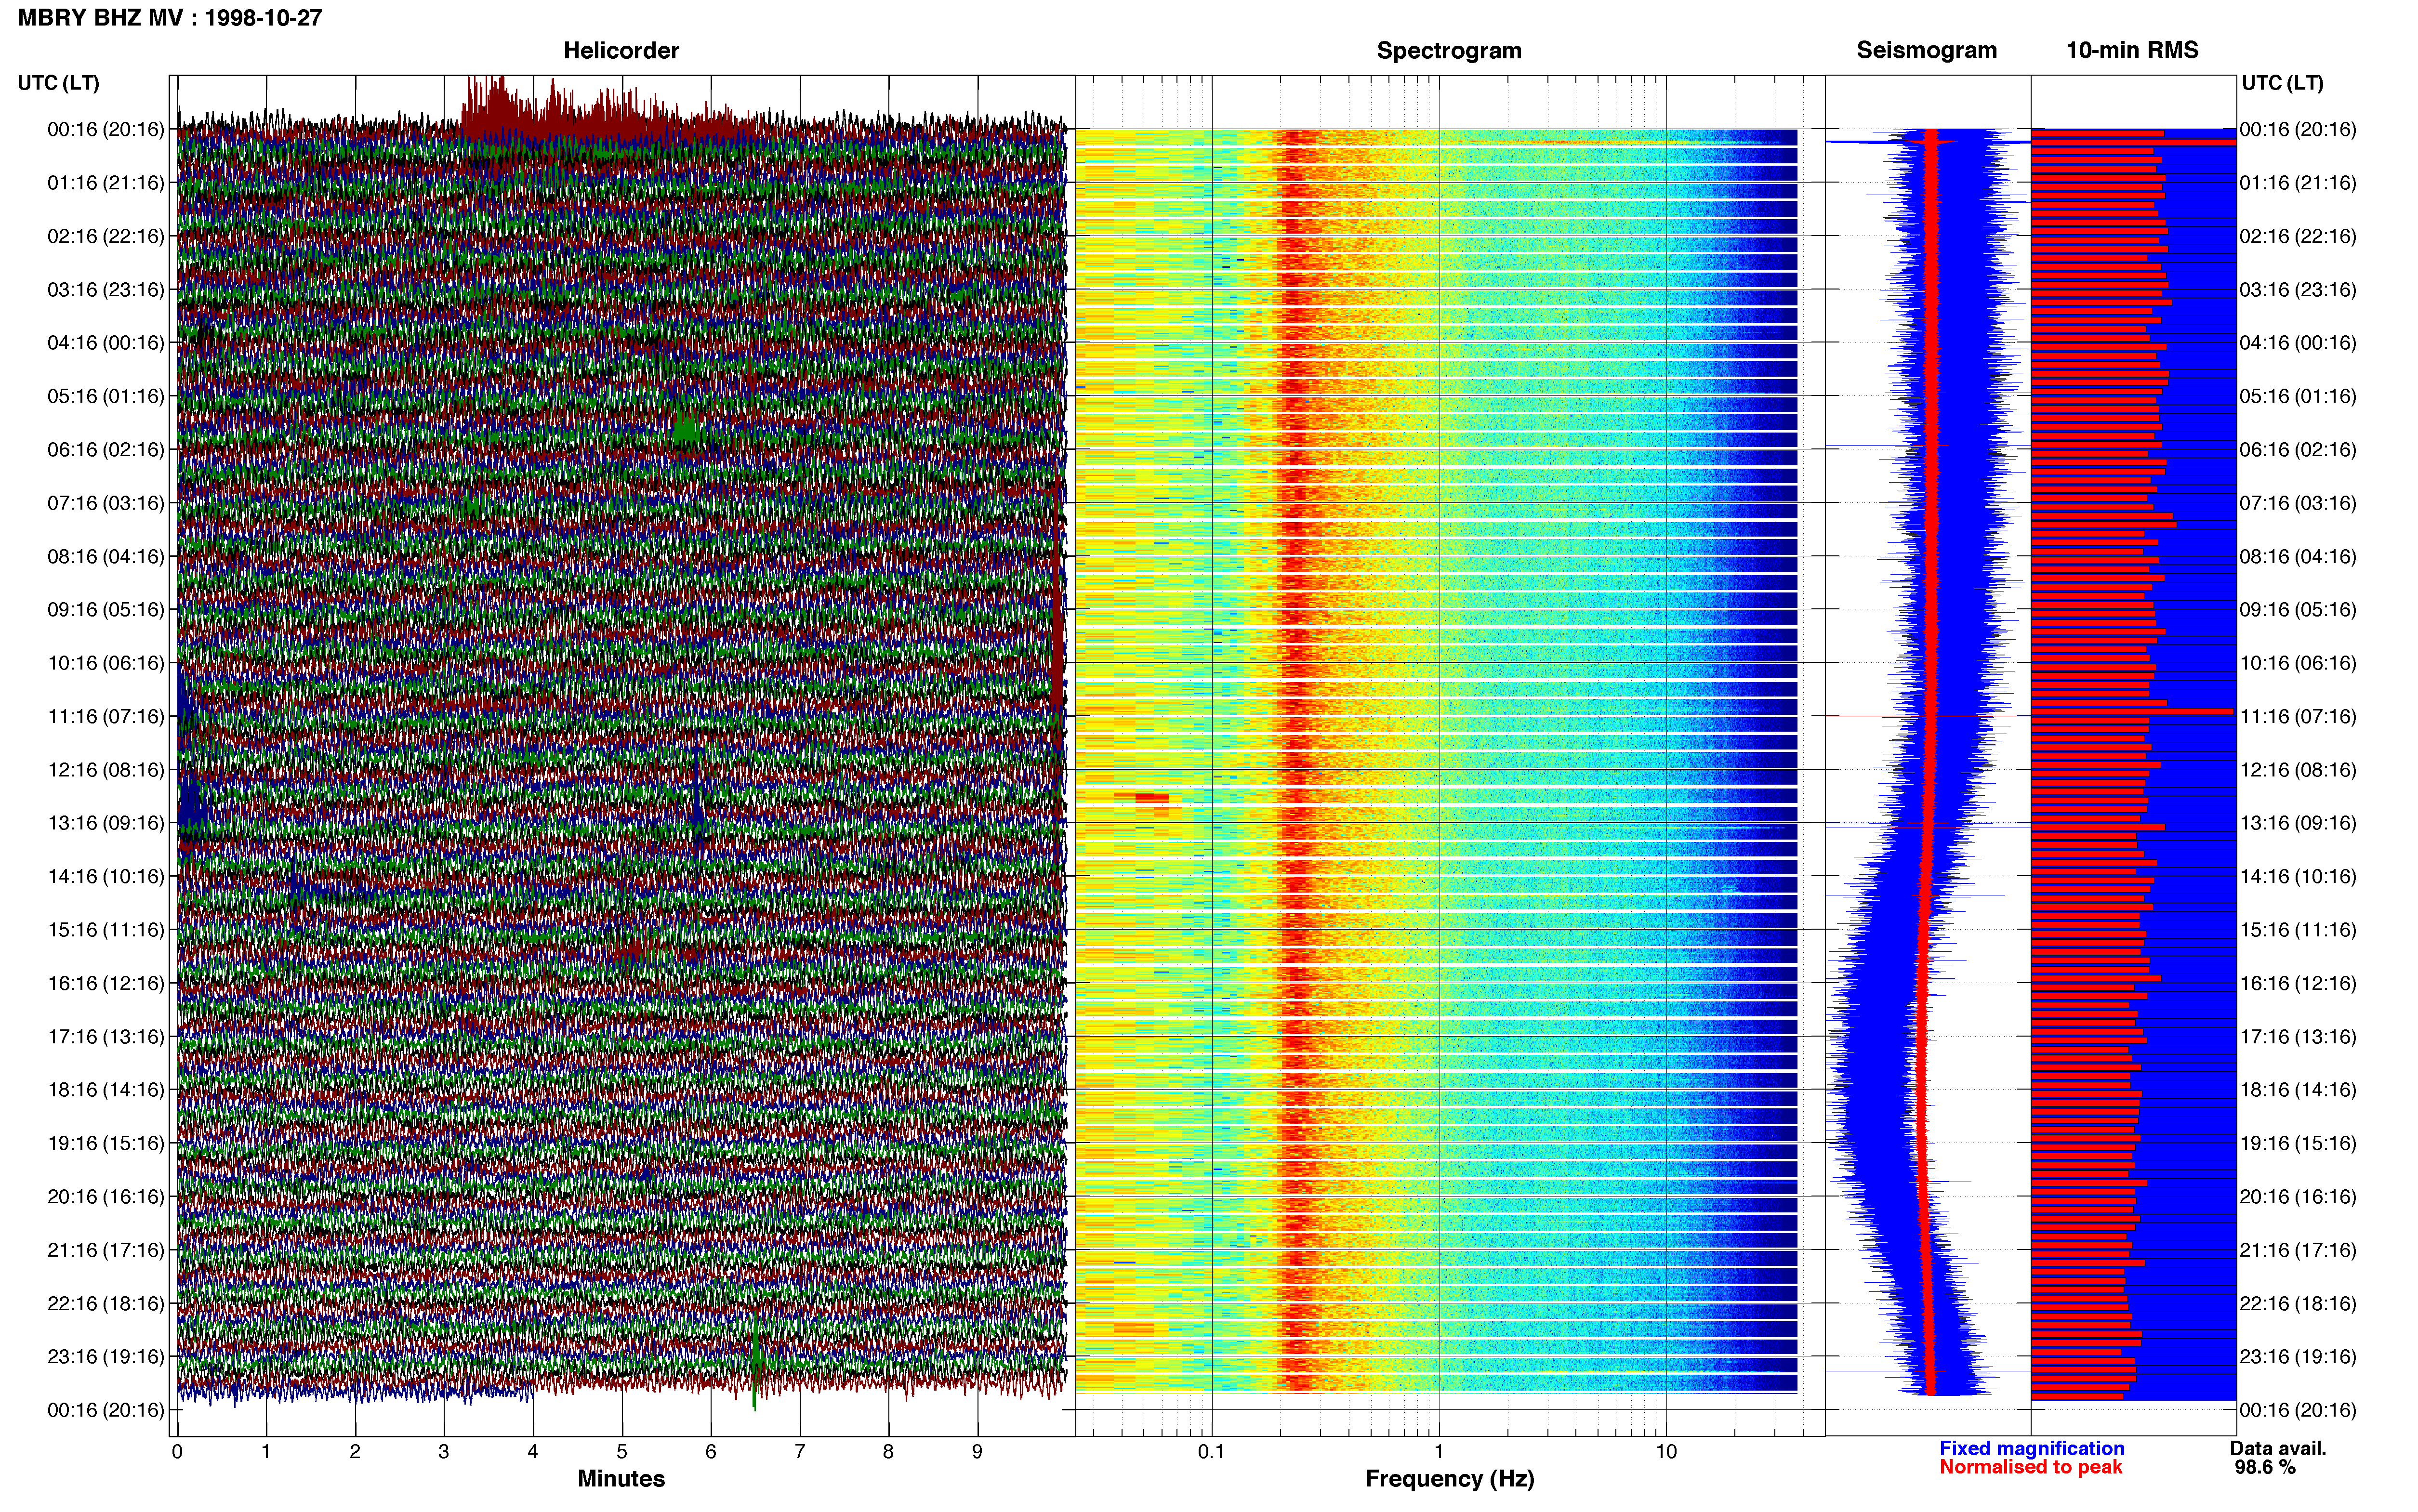Click the '10-min RMS' panel heading
2418x1512 pixels.
pyautogui.click(x=2132, y=50)
